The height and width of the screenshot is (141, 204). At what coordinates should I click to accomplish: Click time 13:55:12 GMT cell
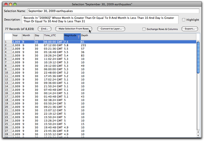coord(53,134)
